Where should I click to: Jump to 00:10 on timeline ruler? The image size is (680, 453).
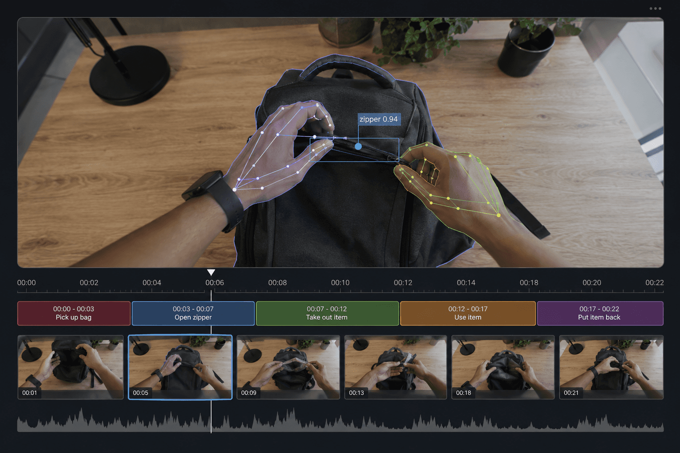(x=340, y=283)
